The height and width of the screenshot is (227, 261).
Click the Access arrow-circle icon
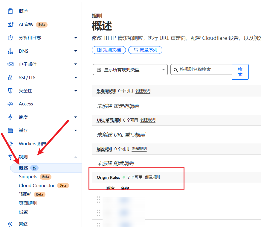10,104
